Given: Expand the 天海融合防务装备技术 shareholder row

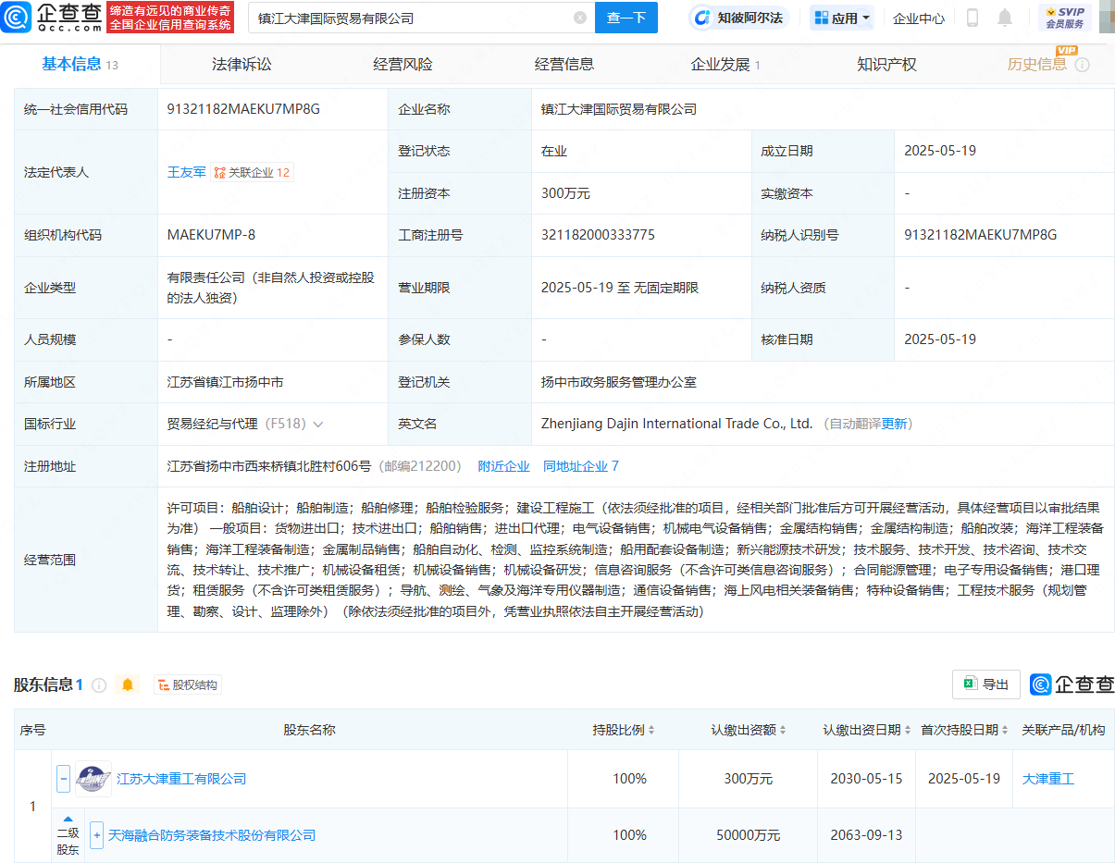Looking at the screenshot, I should pyautogui.click(x=96, y=835).
